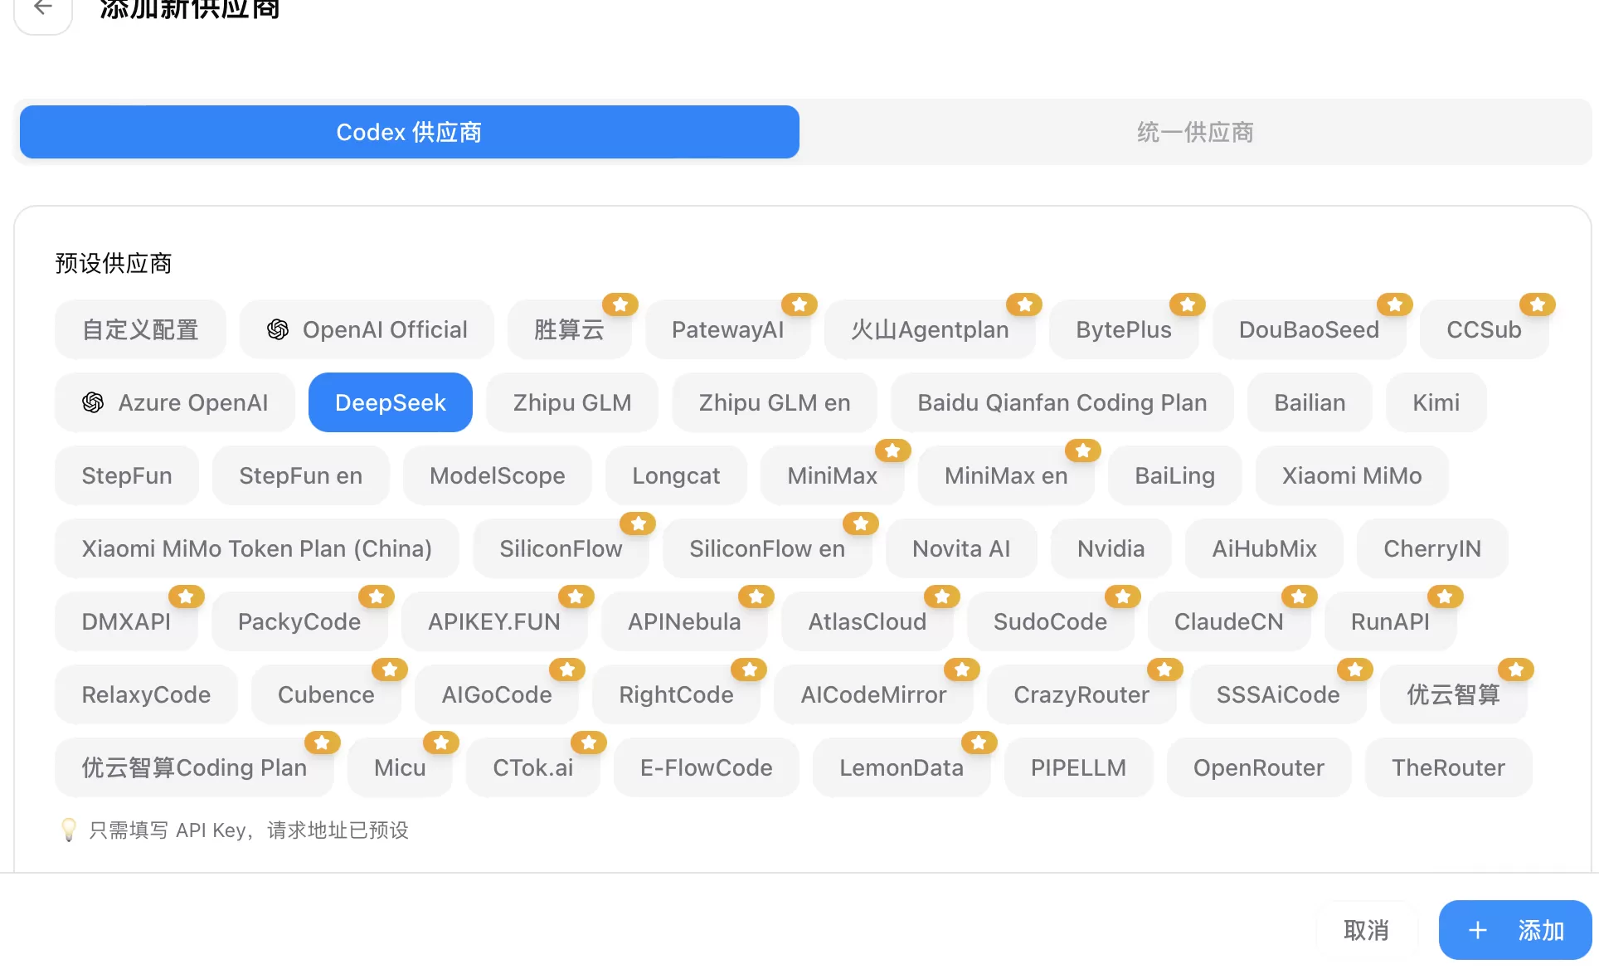This screenshot has height=969, width=1599.
Task: Pick ModelScope provider
Action: point(497,475)
